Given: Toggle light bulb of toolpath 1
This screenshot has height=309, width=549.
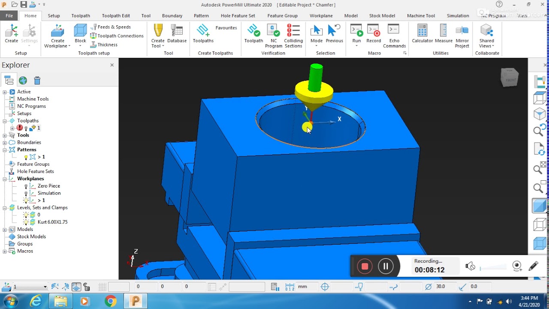Looking at the screenshot, I should click(26, 128).
